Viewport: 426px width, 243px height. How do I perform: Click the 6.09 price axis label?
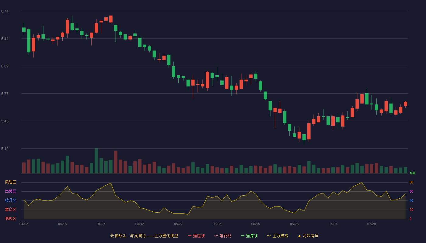(5, 66)
